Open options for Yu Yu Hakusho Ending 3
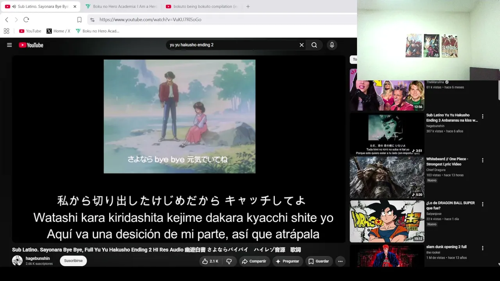Viewport: 500px width, 281px height. pyautogui.click(x=482, y=116)
